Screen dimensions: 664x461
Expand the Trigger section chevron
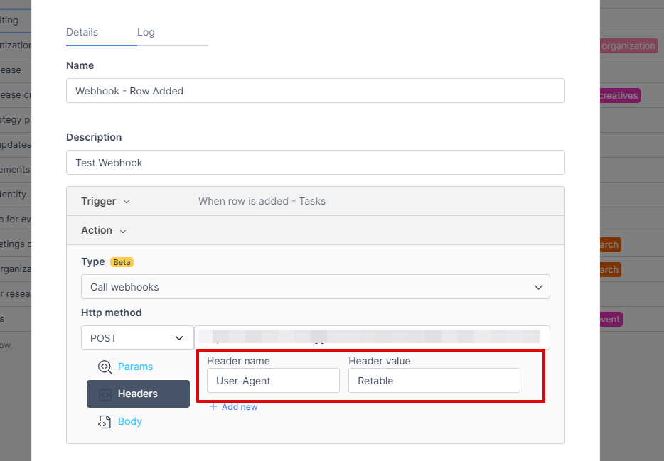[x=127, y=202]
